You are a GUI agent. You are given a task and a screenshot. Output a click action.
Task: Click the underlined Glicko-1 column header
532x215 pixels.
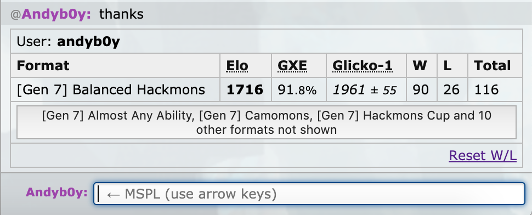click(x=363, y=65)
